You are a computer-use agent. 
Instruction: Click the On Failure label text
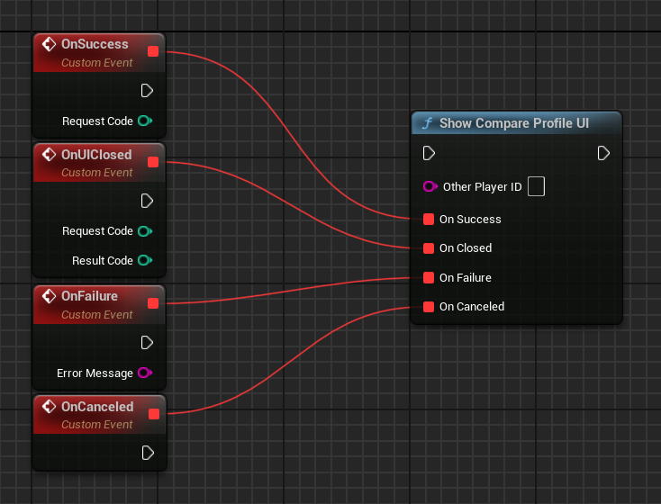(x=466, y=278)
